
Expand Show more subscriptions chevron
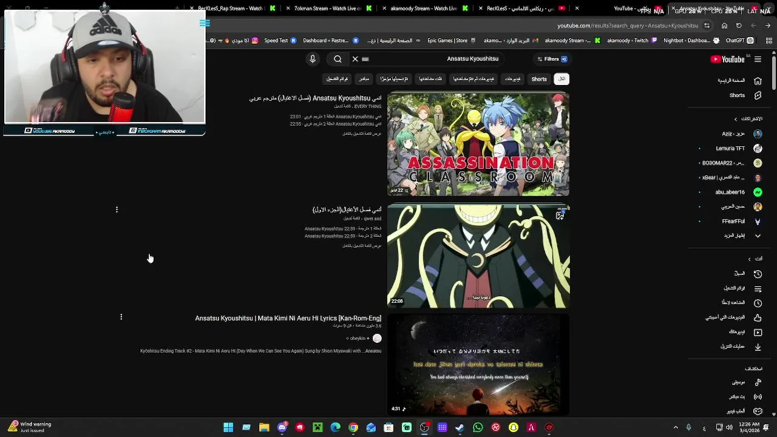click(758, 235)
